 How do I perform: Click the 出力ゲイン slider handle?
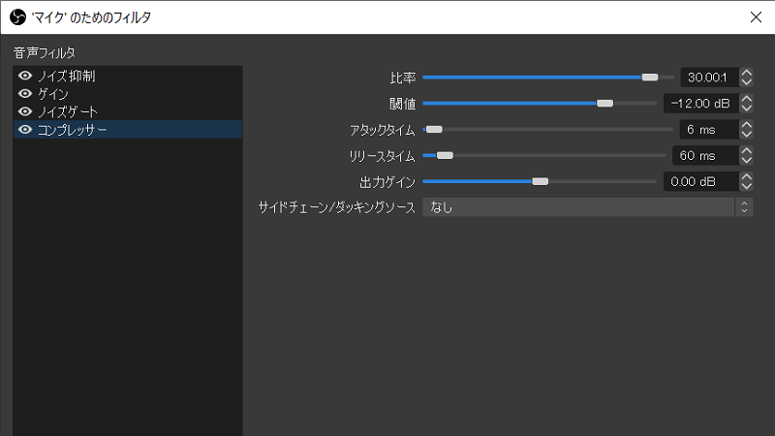pyautogui.click(x=541, y=181)
